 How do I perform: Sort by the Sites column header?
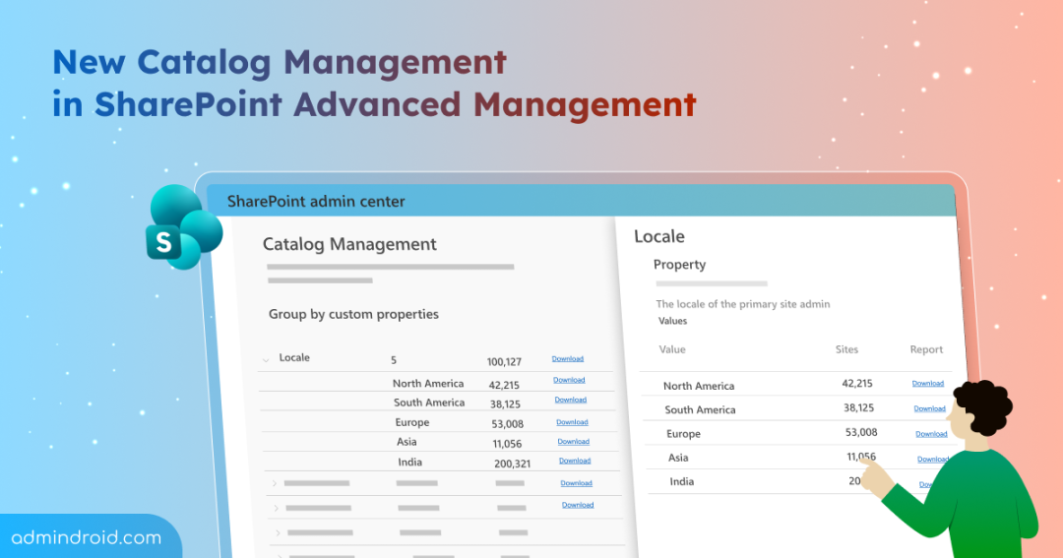[x=846, y=349]
